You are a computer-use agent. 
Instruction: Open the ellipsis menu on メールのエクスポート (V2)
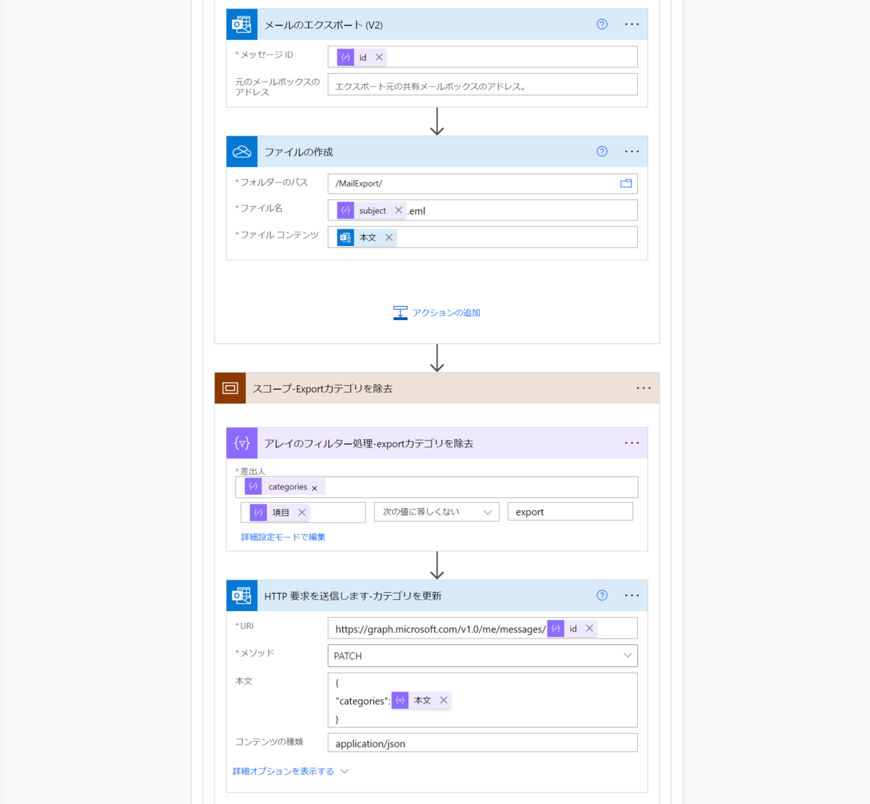click(x=632, y=24)
